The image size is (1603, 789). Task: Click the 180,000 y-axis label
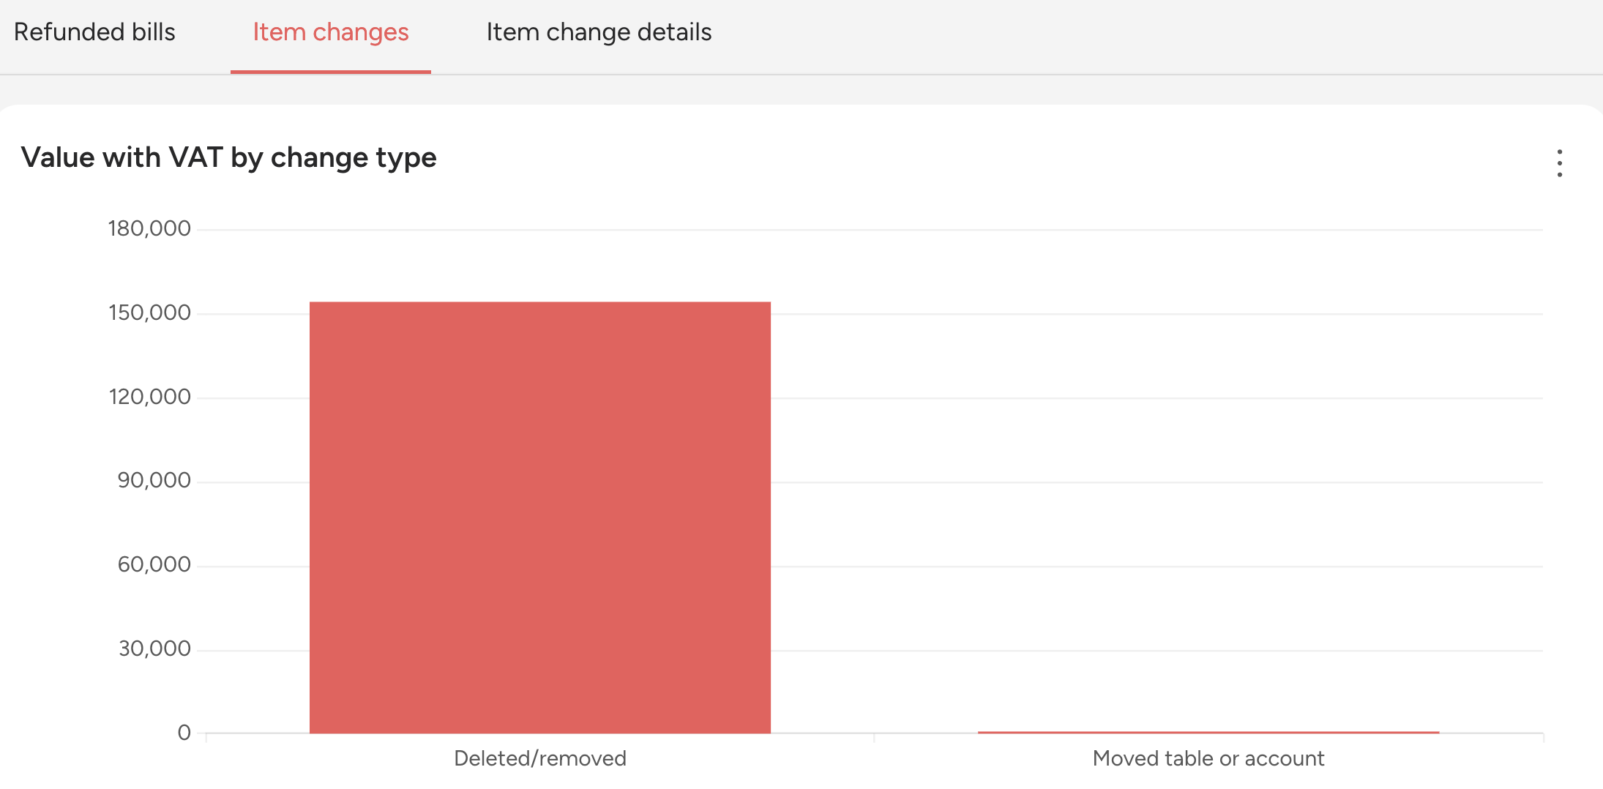coord(149,229)
